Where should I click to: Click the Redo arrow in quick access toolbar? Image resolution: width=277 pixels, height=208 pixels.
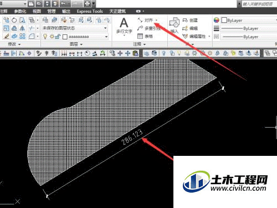click(75, 3)
